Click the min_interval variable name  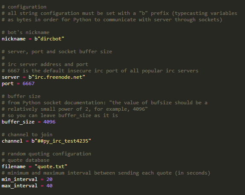tap(20, 180)
